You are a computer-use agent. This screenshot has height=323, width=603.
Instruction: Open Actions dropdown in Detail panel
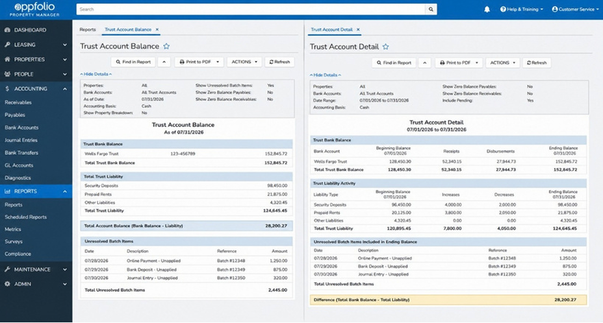[x=503, y=63]
